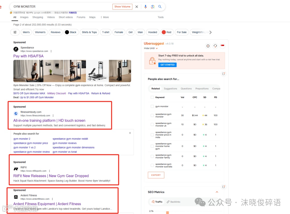The width and height of the screenshot is (290, 214).
Task: Open the filter settings chip icon
Action: [x=15, y=32]
